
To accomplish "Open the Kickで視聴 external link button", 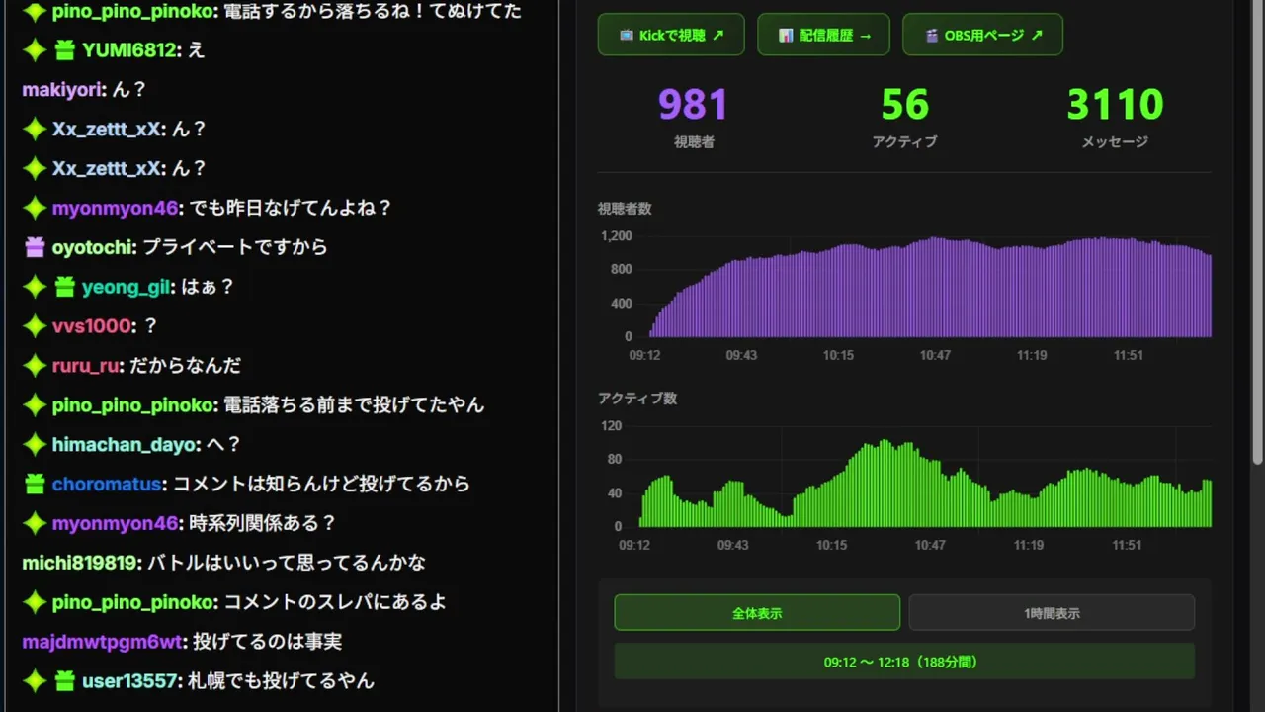I will click(671, 35).
